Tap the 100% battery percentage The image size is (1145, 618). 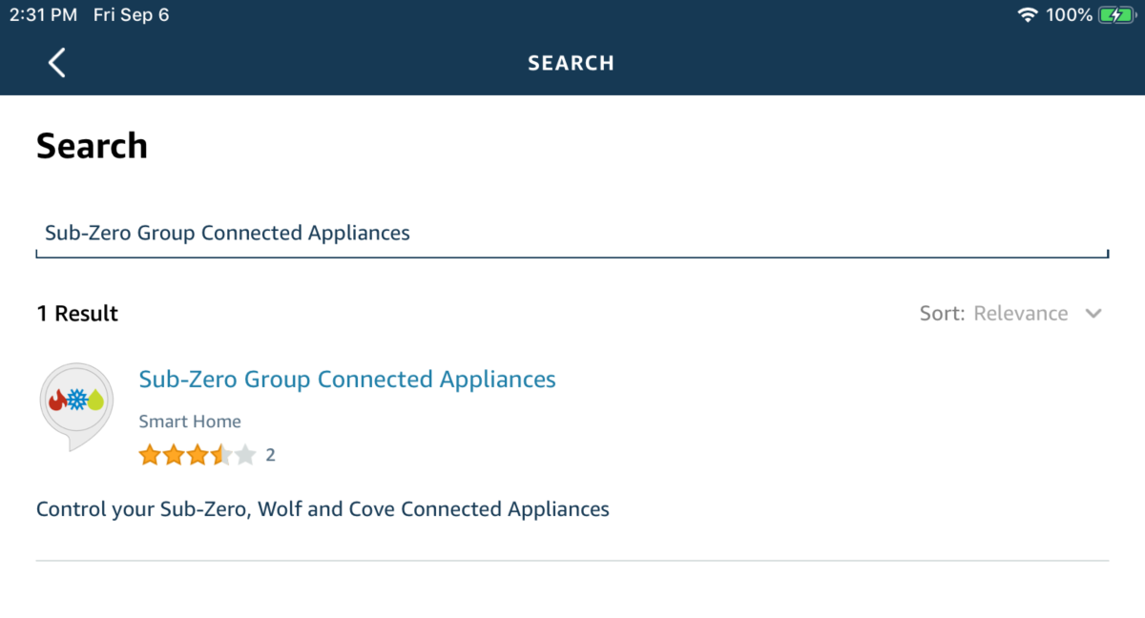pyautogui.click(x=1069, y=15)
